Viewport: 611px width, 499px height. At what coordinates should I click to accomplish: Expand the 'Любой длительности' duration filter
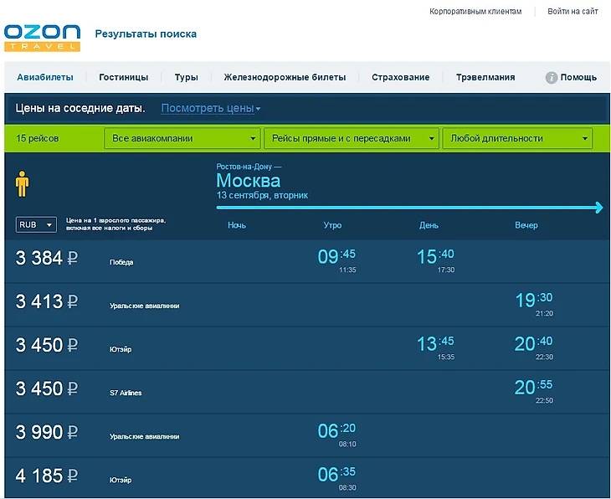tap(517, 138)
